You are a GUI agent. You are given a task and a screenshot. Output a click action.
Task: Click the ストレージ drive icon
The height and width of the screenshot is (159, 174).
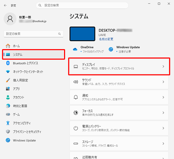click(76, 144)
